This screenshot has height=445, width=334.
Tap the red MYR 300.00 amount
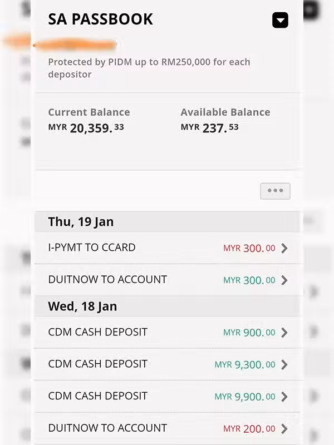click(249, 248)
